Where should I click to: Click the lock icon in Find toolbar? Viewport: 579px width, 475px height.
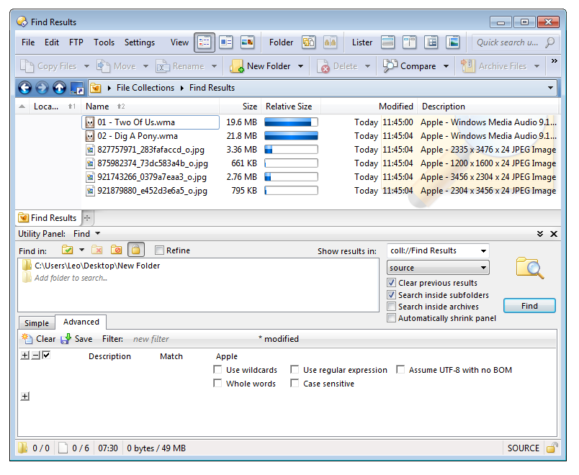(135, 250)
